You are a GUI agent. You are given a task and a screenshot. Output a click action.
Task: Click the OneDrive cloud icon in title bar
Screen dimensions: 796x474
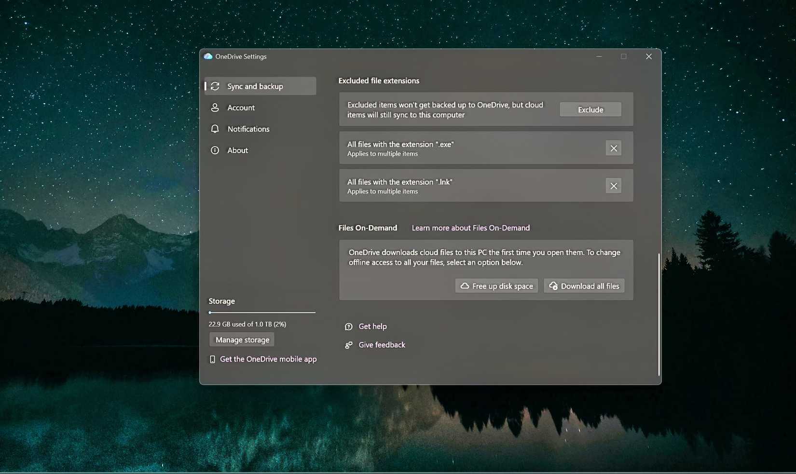208,56
